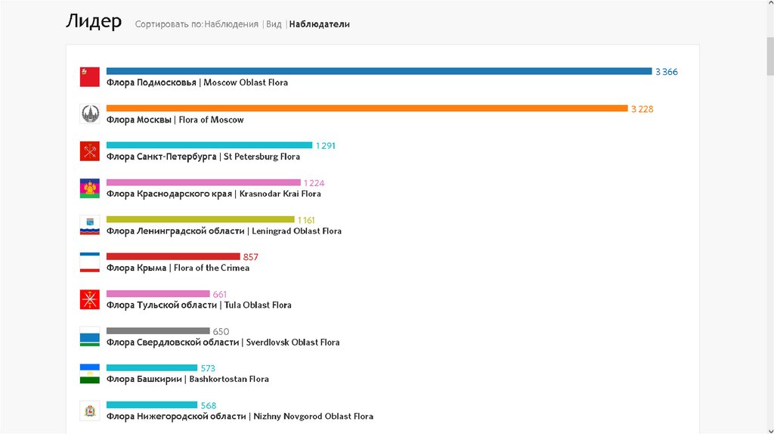Click the value 568
The image size is (774, 434).
pos(209,406)
